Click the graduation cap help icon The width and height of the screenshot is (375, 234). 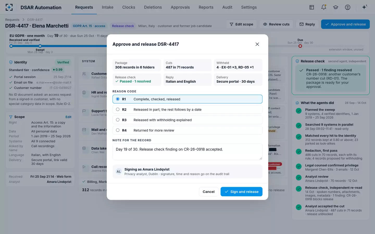336,7
